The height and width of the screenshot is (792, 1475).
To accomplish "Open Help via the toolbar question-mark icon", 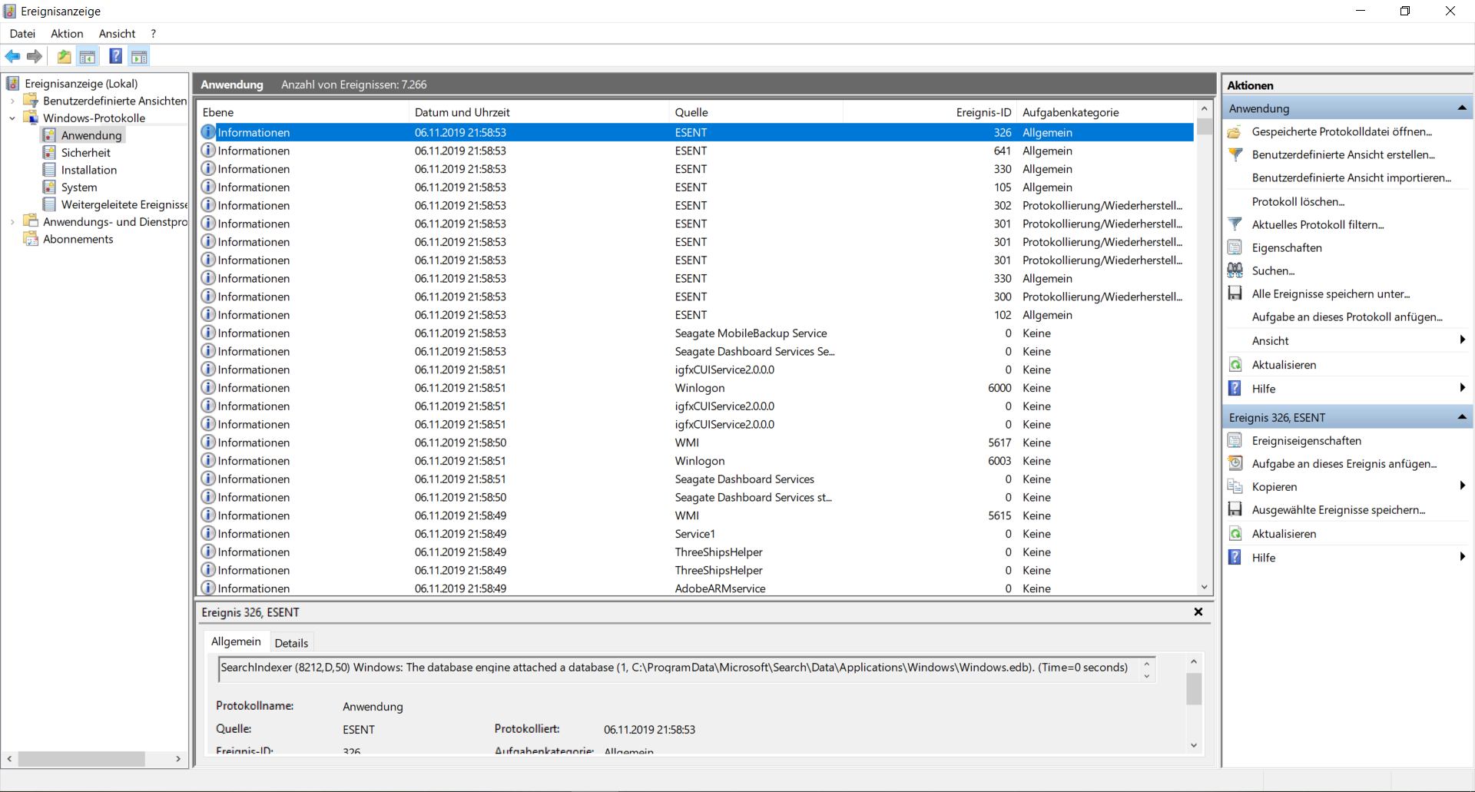I will pos(116,56).
